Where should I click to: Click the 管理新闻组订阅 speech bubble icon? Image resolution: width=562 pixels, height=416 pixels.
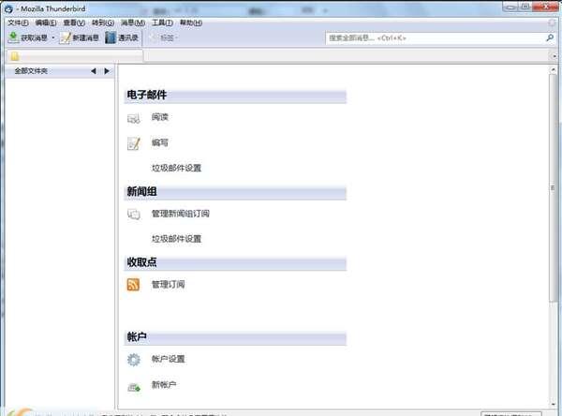[133, 215]
